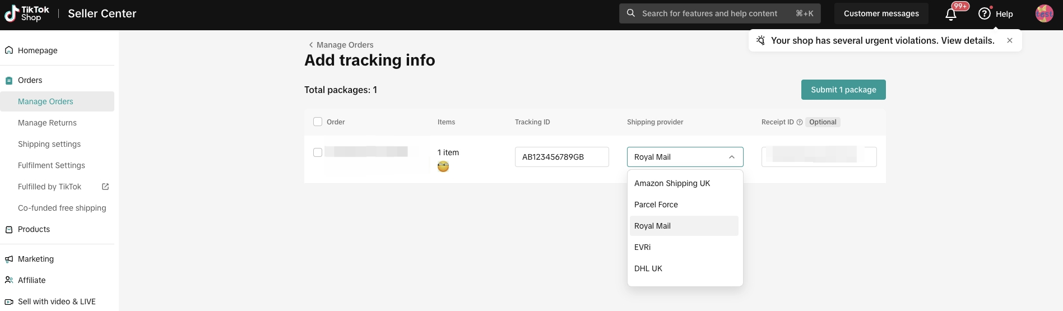Click the Receipt ID input field
This screenshot has width=1063, height=311.
[819, 157]
